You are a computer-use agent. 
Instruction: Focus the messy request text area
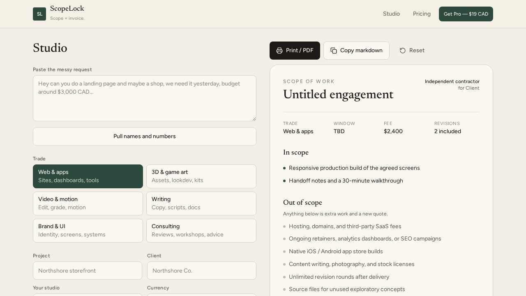click(145, 98)
